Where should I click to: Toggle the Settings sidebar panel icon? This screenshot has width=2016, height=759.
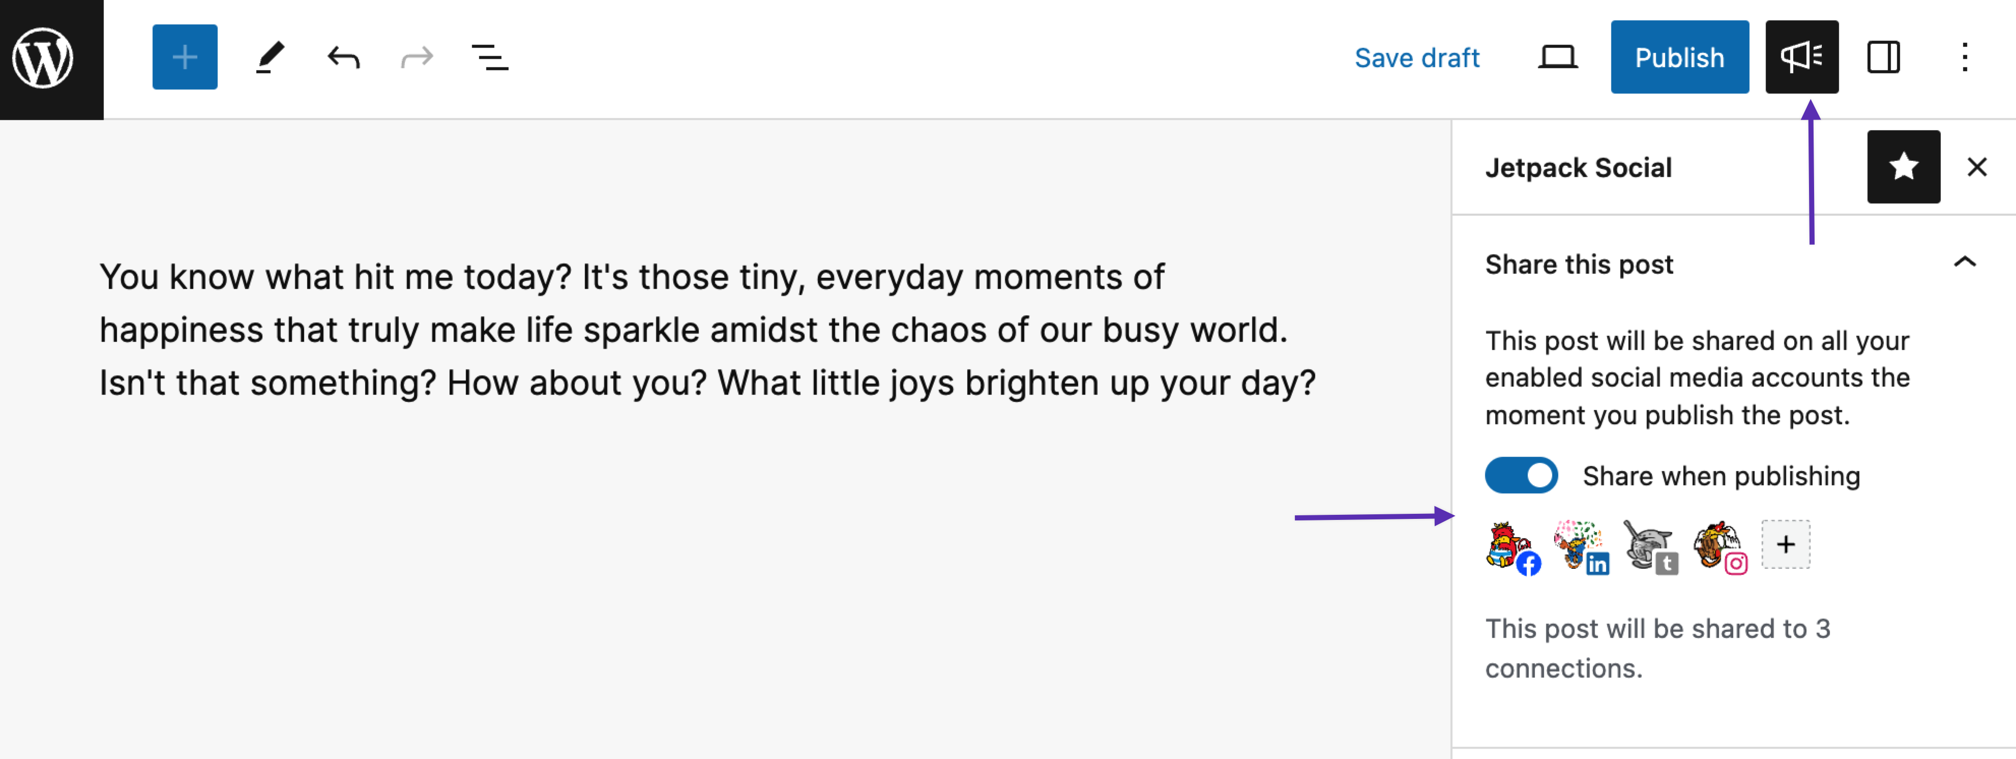point(1883,57)
